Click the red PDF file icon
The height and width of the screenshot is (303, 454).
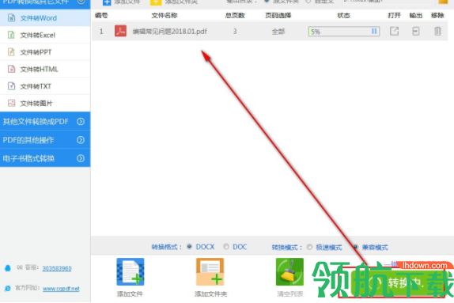click(120, 31)
